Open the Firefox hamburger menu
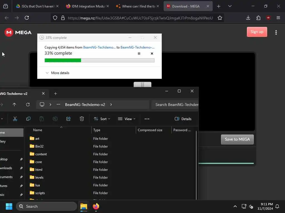This screenshot has height=213, width=285. tap(278, 18)
